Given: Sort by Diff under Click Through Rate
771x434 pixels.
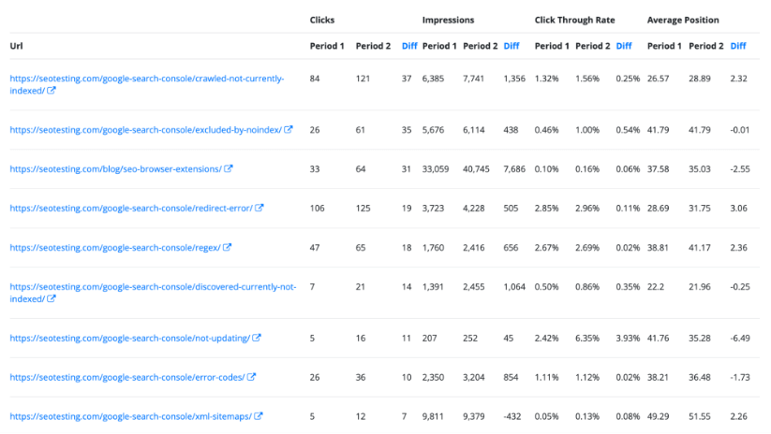Looking at the screenshot, I should [x=624, y=46].
